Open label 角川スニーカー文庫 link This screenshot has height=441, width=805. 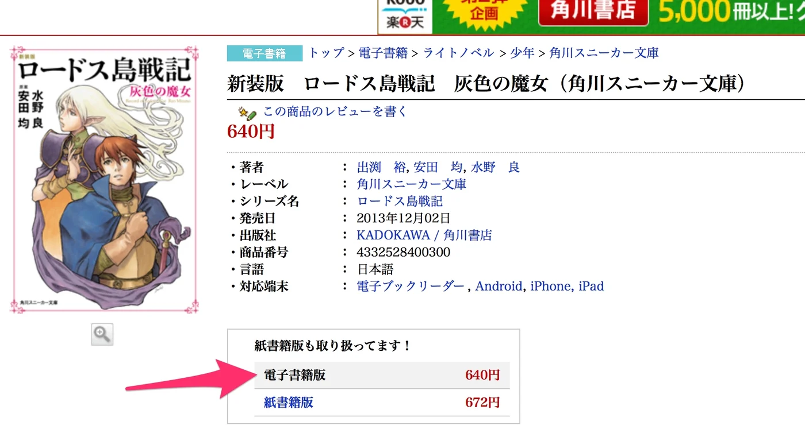pos(412,184)
